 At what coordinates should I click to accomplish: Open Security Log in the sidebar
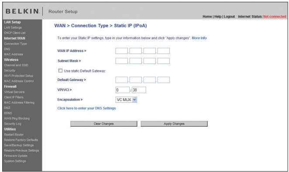coord(13,124)
